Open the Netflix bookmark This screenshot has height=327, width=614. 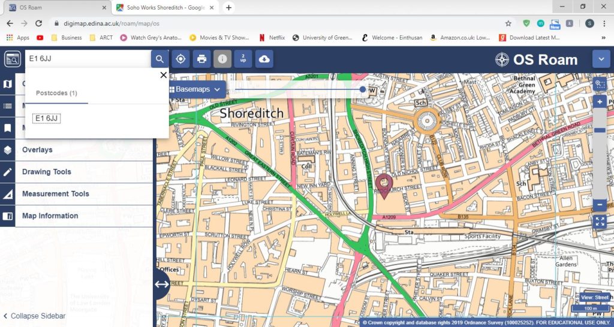point(272,38)
